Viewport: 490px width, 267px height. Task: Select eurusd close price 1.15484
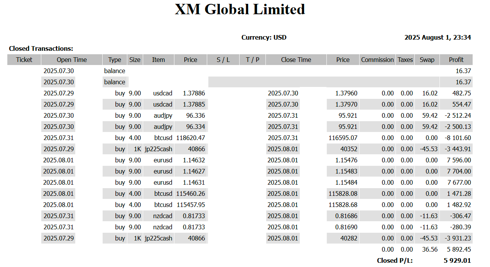click(346, 182)
